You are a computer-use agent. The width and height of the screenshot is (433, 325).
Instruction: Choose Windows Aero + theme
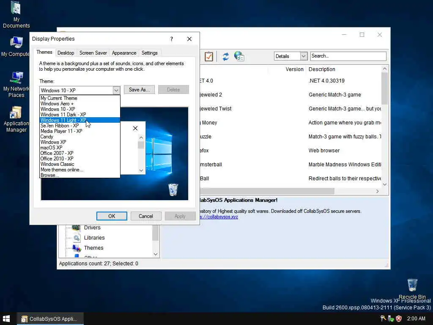pyautogui.click(x=80, y=104)
